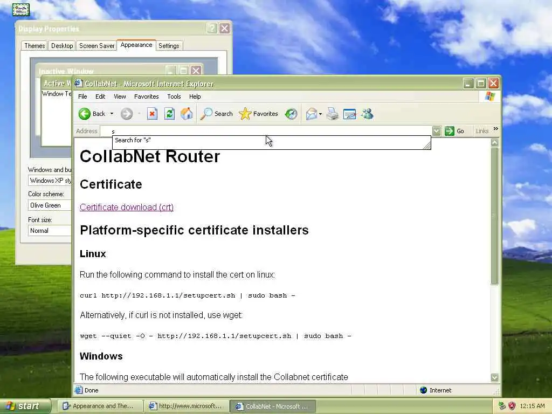This screenshot has width=552, height=414.
Task: Click the Links toolbar label
Action: [482, 131]
